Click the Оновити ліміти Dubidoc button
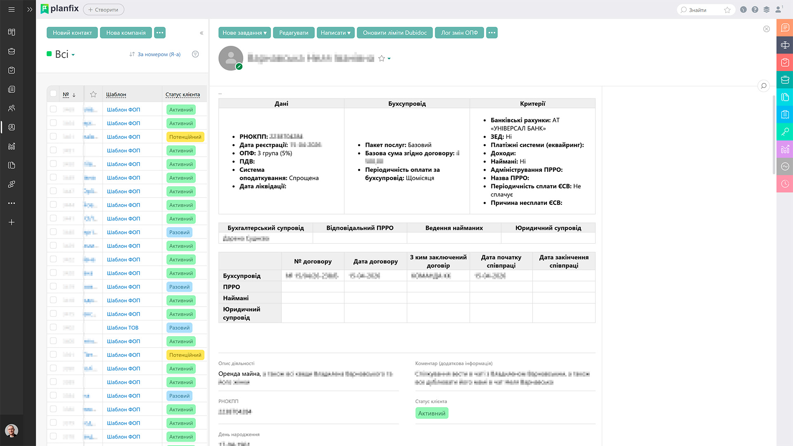Screen dimensions: 793x446 tap(395, 33)
